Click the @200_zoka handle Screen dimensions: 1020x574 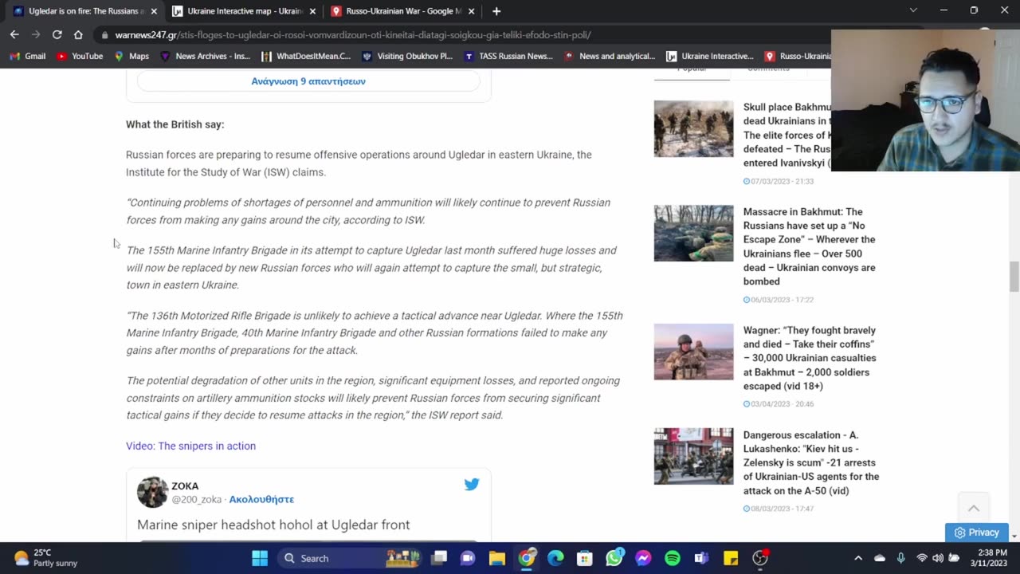tap(196, 499)
